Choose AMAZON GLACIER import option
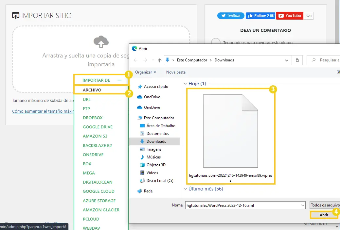Viewport: 340px width, 230px height. tap(101, 210)
